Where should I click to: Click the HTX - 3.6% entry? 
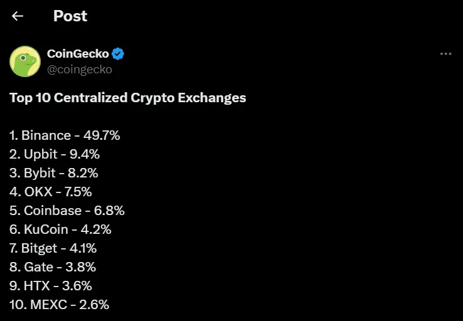pos(50,286)
